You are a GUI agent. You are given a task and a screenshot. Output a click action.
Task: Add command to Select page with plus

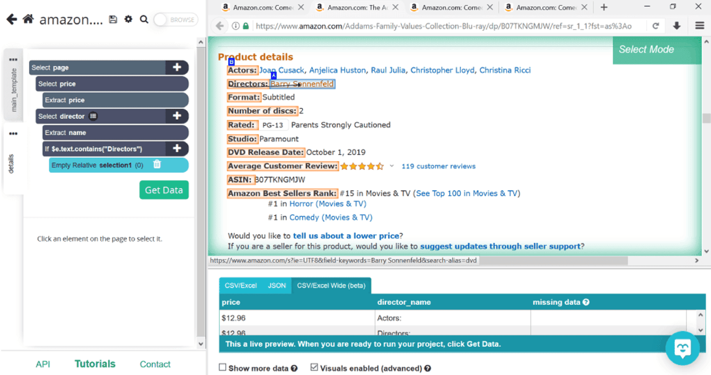pos(177,67)
